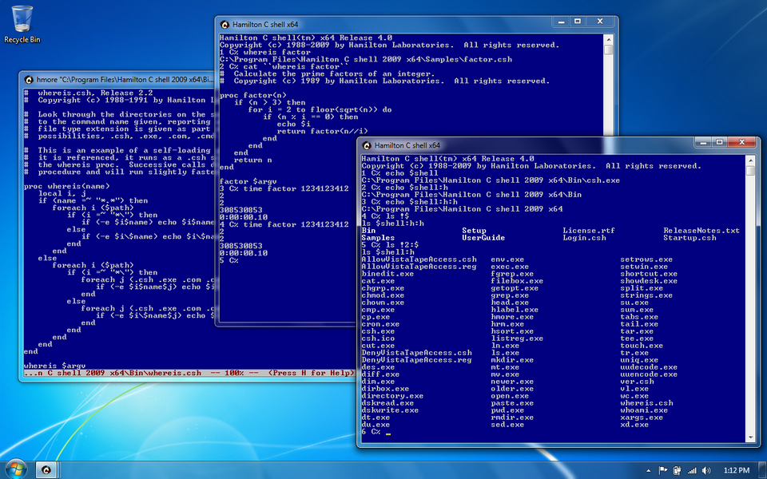Click scrollbar down arrow in front shell window
Image resolution: width=767 pixels, height=479 pixels.
750,437
